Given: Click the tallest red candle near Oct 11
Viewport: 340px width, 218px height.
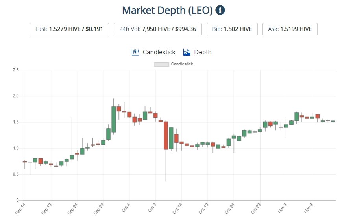Looking at the screenshot, I should pos(166,135).
